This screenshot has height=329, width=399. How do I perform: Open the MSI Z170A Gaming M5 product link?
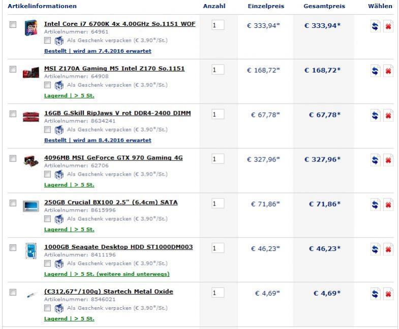click(114, 69)
